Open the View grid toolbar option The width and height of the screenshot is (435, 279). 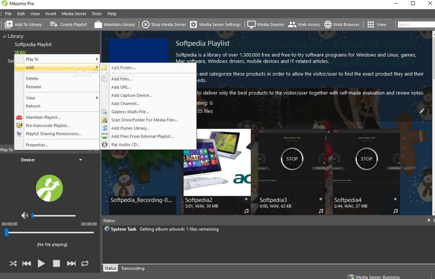377,24
